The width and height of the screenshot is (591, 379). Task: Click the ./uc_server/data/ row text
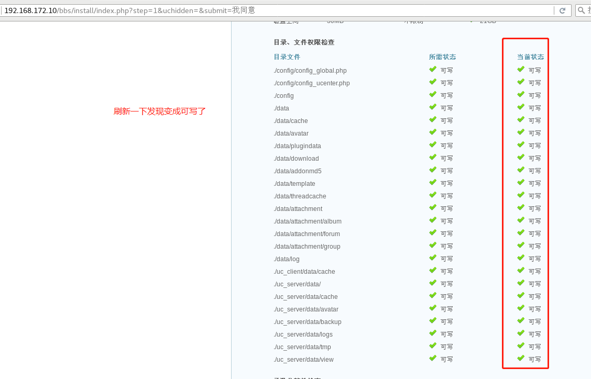(298, 284)
